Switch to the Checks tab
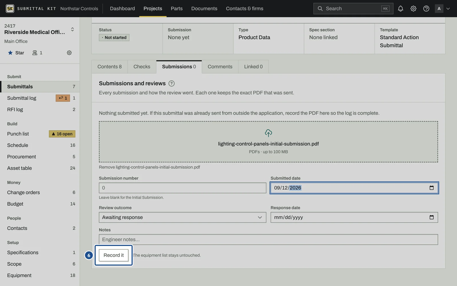 142,67
